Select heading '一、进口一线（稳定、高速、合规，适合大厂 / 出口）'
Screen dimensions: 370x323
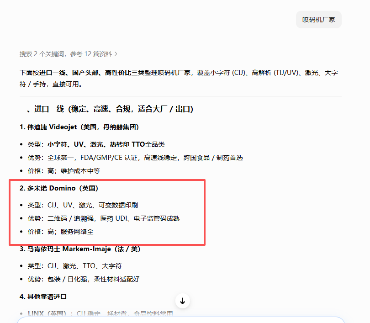click(x=106, y=109)
